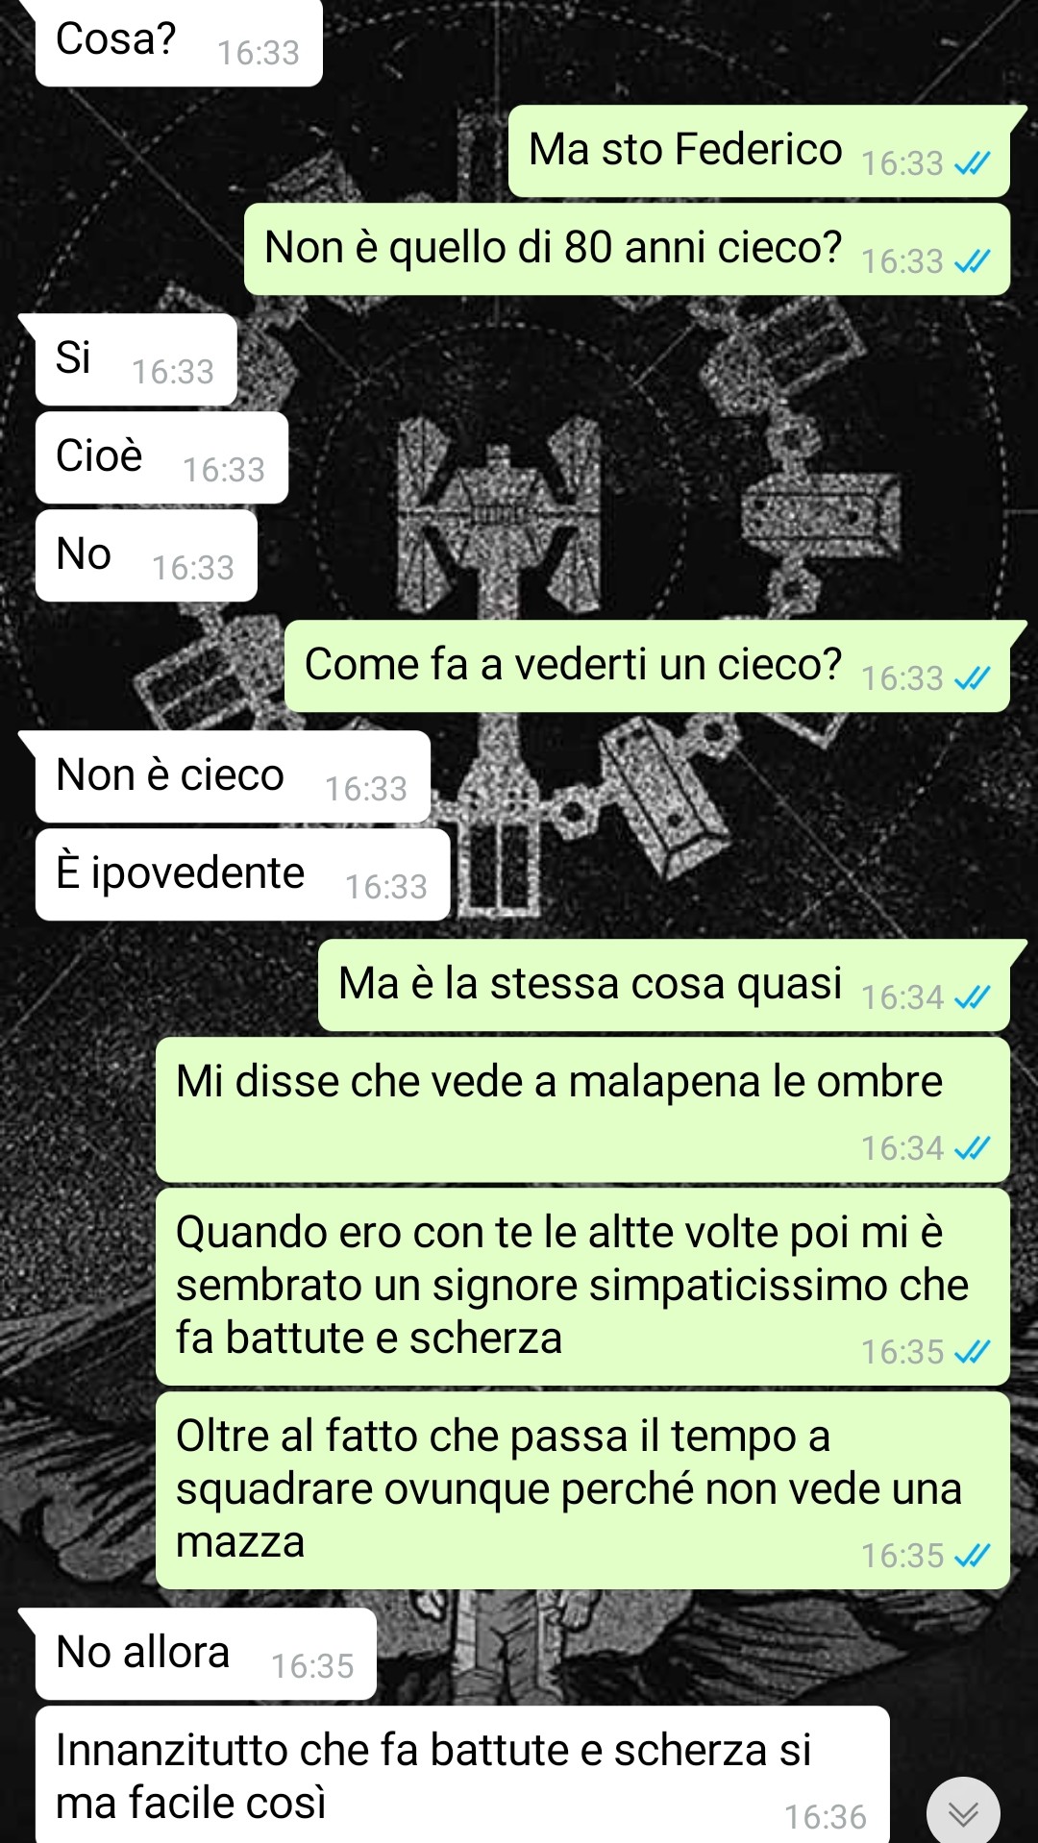Tap read ticks on 'Mi disse che vede' message
This screenshot has width=1038, height=1843.
[972, 1148]
